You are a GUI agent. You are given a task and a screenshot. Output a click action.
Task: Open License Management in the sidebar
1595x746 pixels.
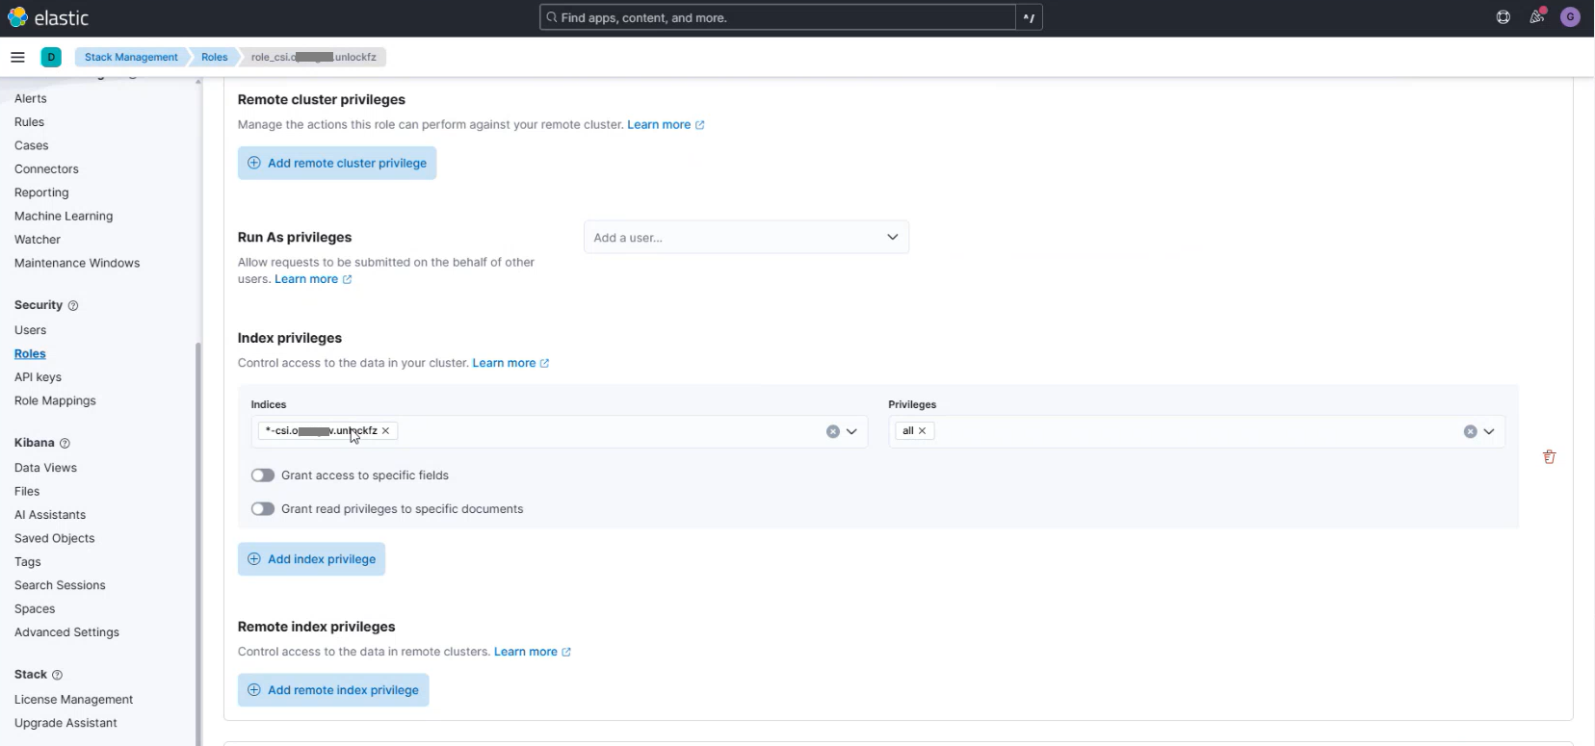[74, 700]
